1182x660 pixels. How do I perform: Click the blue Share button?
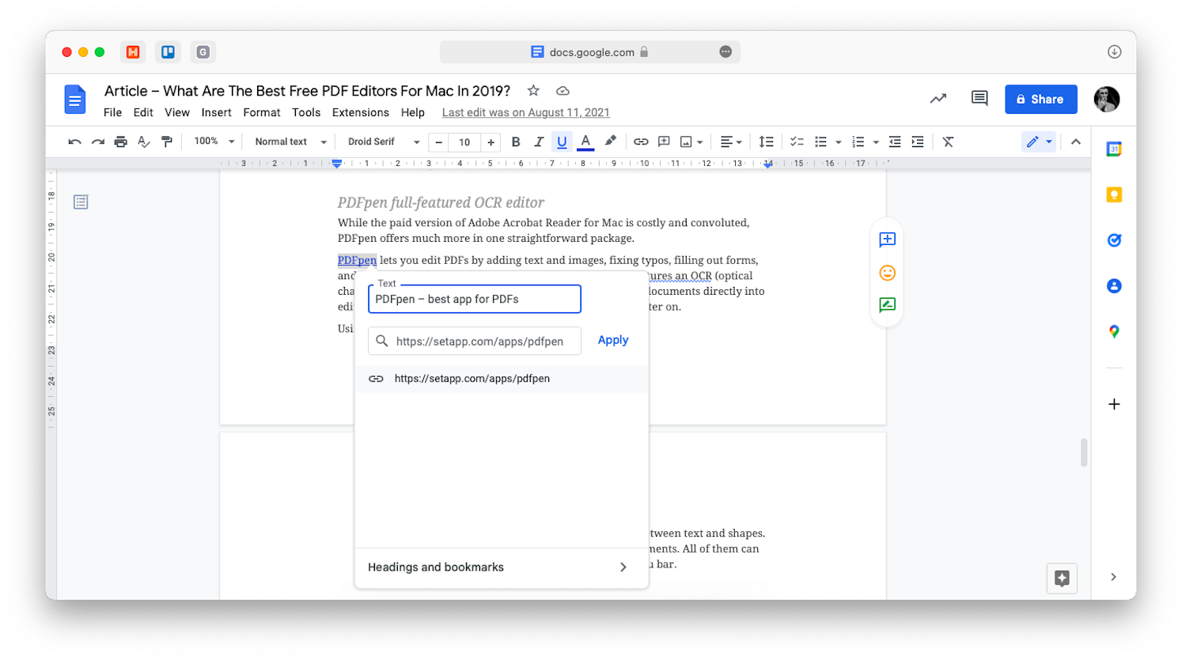pyautogui.click(x=1040, y=100)
